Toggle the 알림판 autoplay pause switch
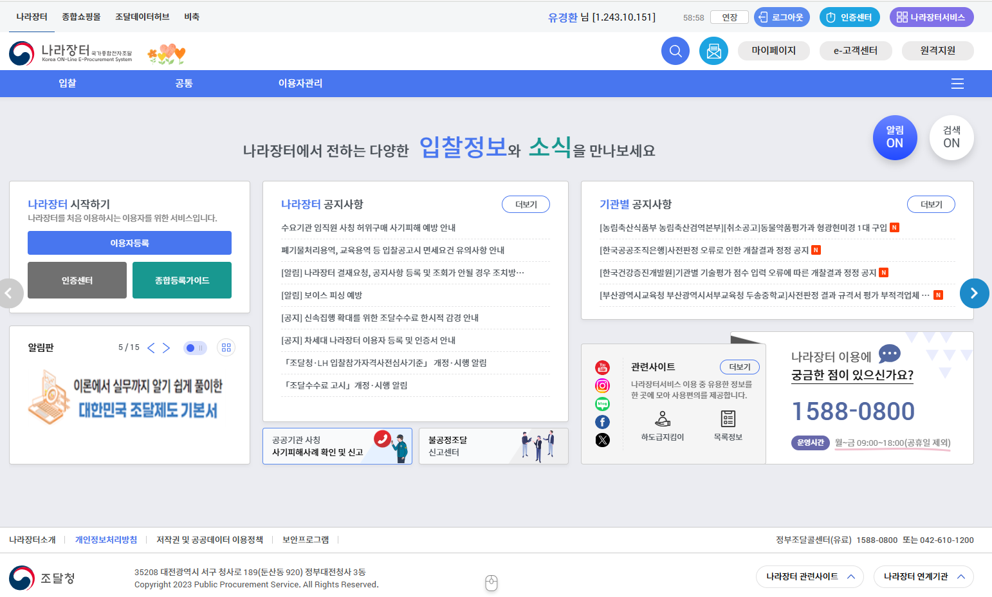Viewport: 992px width, 597px height. (195, 348)
